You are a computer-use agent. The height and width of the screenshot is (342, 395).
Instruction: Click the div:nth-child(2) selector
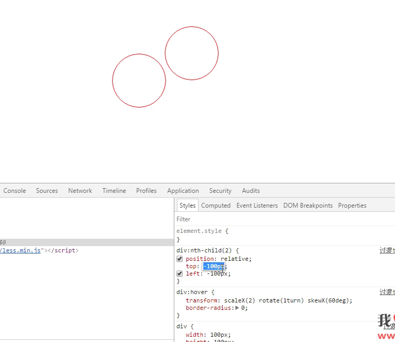click(204, 250)
